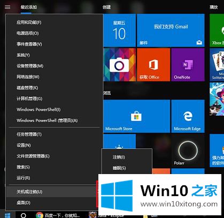Select 设置(N) menu item
224x218 pixels.
pyautogui.click(x=54, y=145)
